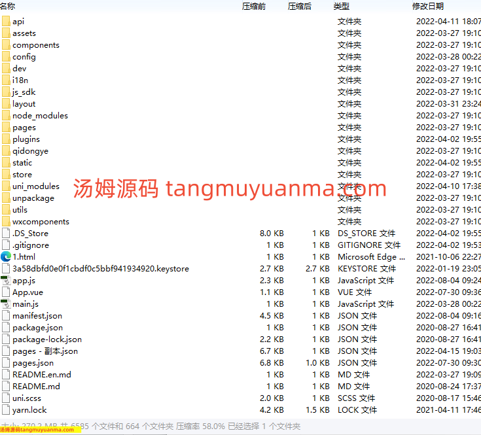Click the wxcomponents folder icon

click(6, 222)
